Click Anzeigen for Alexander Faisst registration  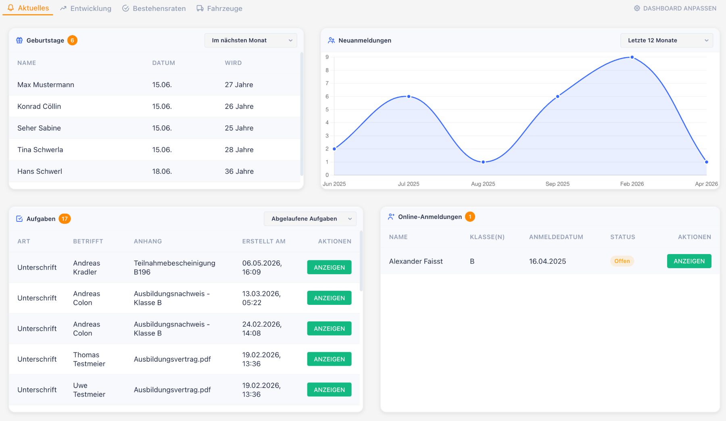click(x=689, y=261)
